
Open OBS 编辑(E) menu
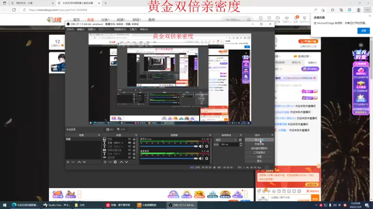click(x=81, y=29)
